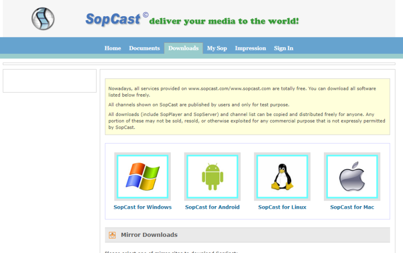Select the Downloads tab
The height and width of the screenshot is (253, 403).
tap(183, 48)
